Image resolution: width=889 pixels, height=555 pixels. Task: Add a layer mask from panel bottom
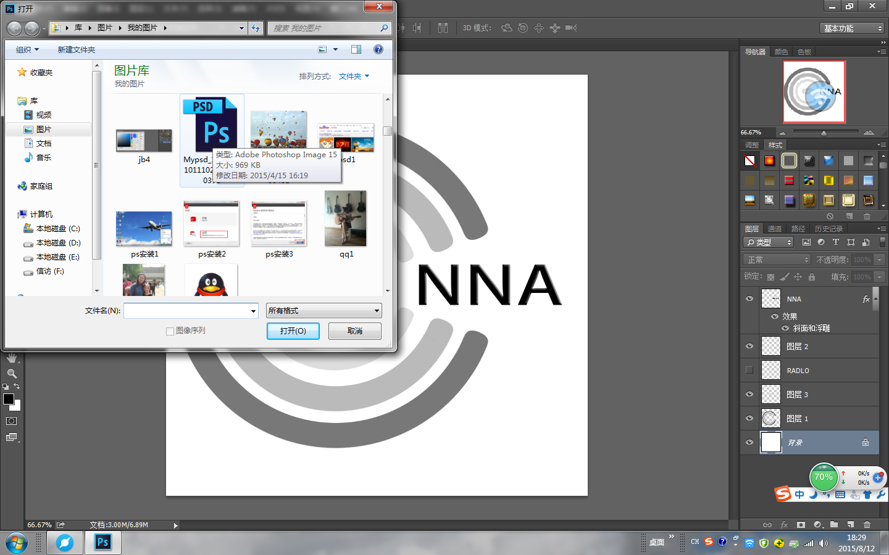(801, 525)
